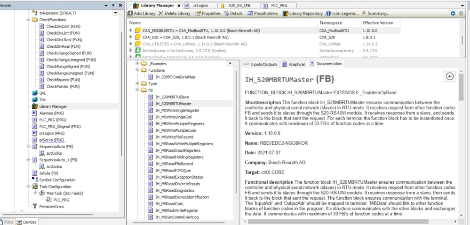Click the Add Library toolbar icon

coord(130,14)
